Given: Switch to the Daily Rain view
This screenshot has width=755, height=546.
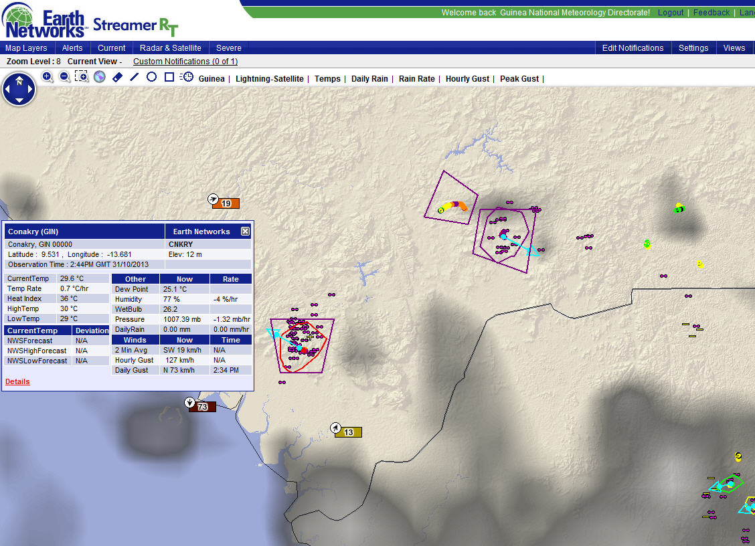Looking at the screenshot, I should [369, 78].
